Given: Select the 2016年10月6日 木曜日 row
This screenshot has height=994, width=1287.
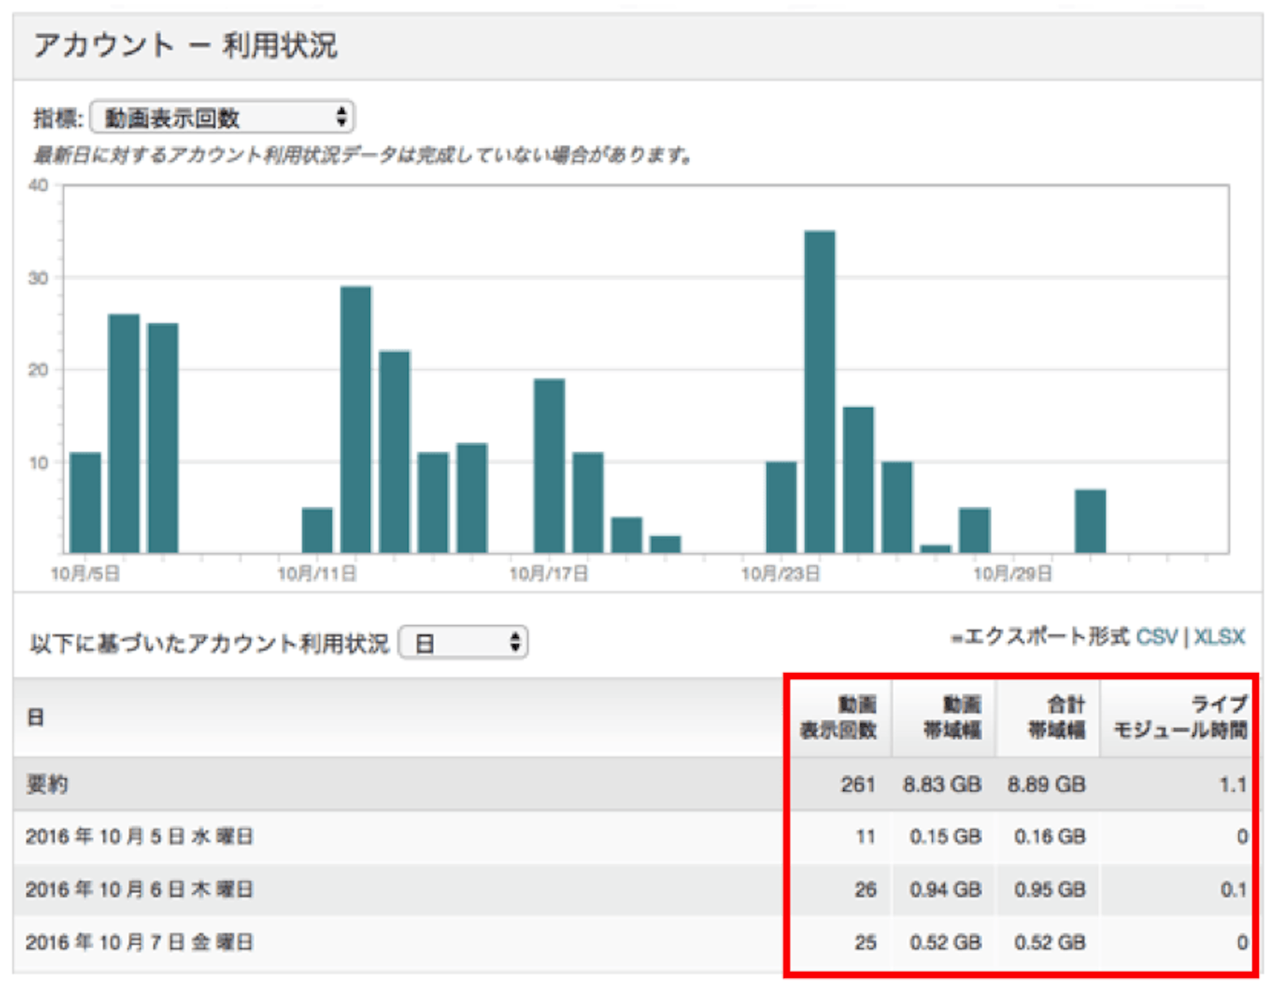Looking at the screenshot, I should pyautogui.click(x=139, y=889).
